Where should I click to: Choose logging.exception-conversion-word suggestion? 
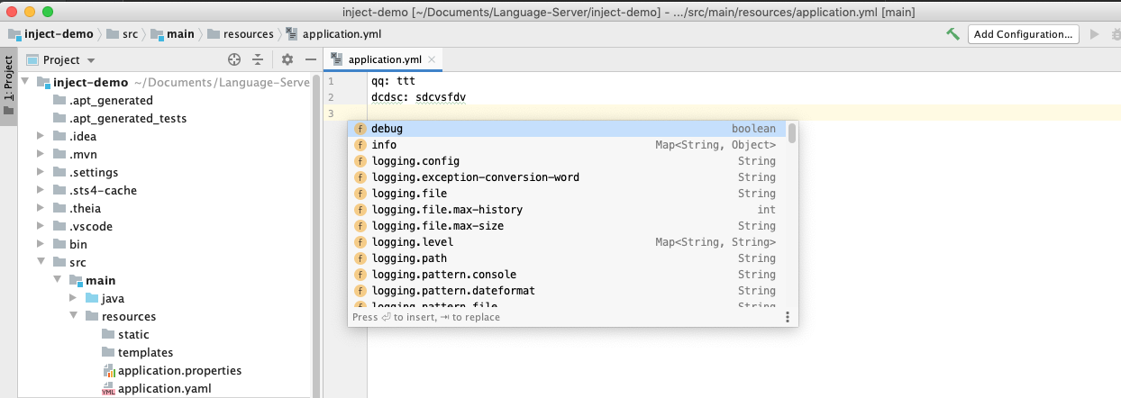567,177
